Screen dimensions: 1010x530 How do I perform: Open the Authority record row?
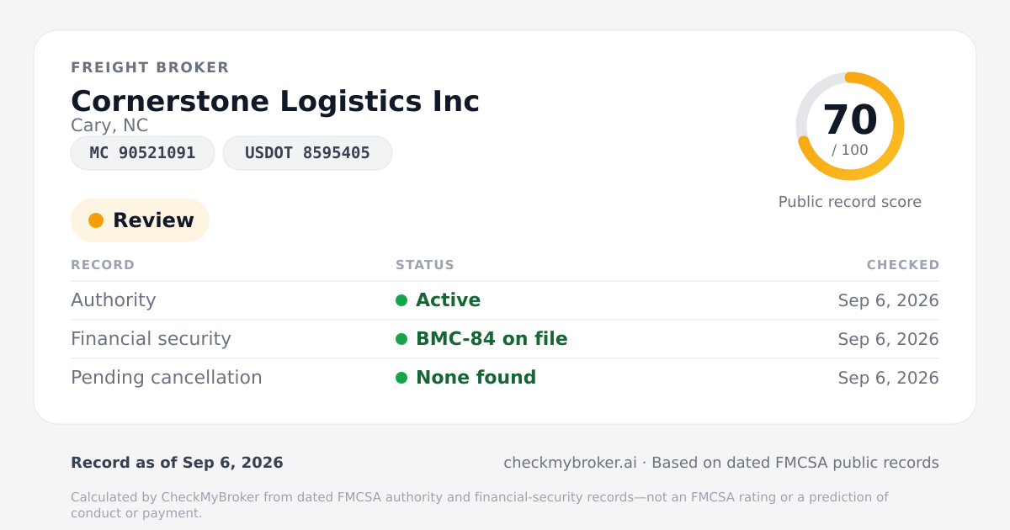(505, 300)
